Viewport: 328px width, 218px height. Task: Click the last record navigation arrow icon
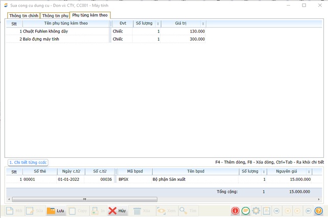point(308,210)
